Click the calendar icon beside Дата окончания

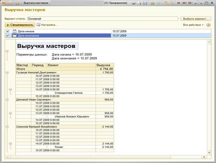[x=15, y=36]
